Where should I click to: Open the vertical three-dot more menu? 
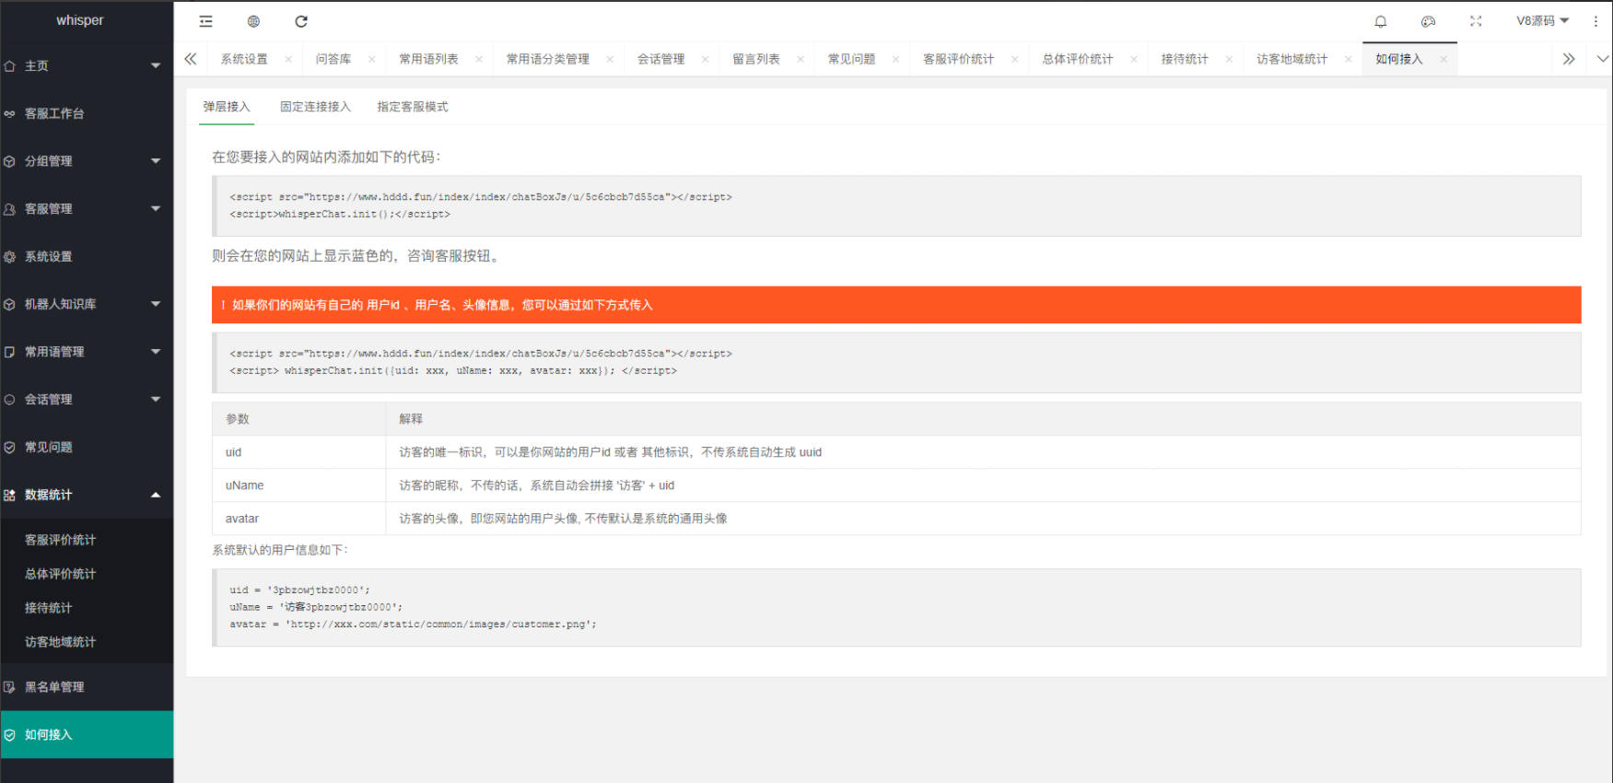click(1595, 21)
